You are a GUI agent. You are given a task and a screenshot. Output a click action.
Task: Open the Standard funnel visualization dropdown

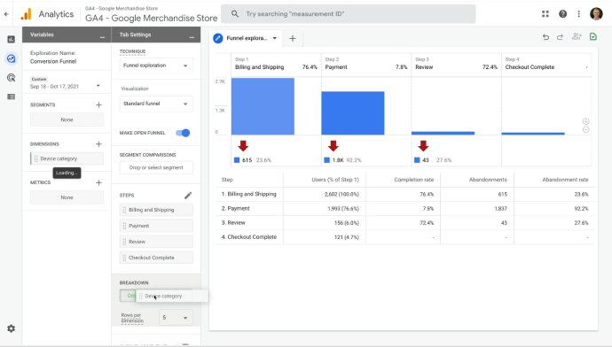(156, 104)
